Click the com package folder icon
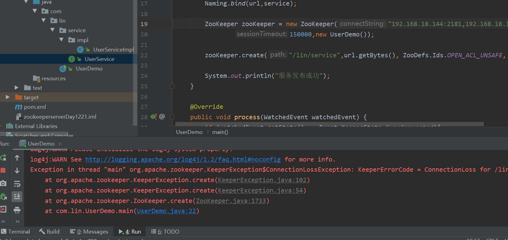 coord(45,11)
